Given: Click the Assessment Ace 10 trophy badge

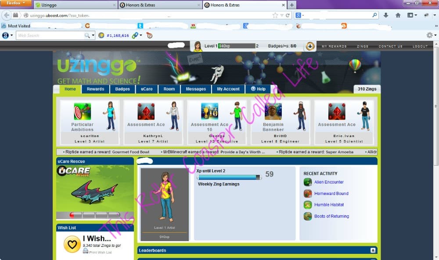Looking at the screenshot, I should (209, 111).
